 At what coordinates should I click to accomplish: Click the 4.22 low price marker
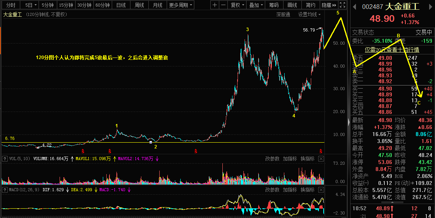click(x=47, y=145)
